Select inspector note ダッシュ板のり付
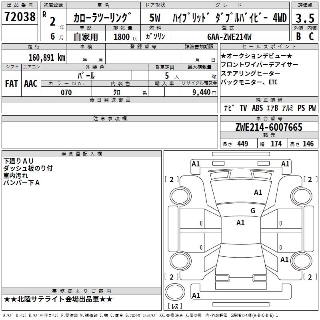 (x=28, y=168)
